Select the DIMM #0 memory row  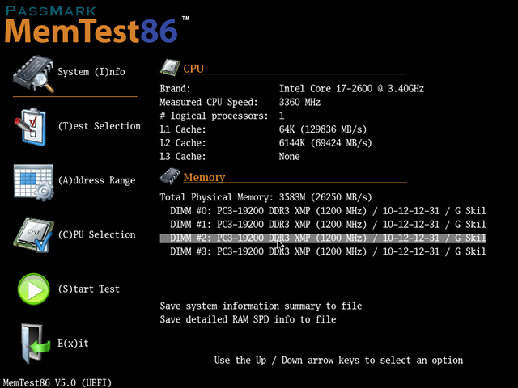(328, 211)
